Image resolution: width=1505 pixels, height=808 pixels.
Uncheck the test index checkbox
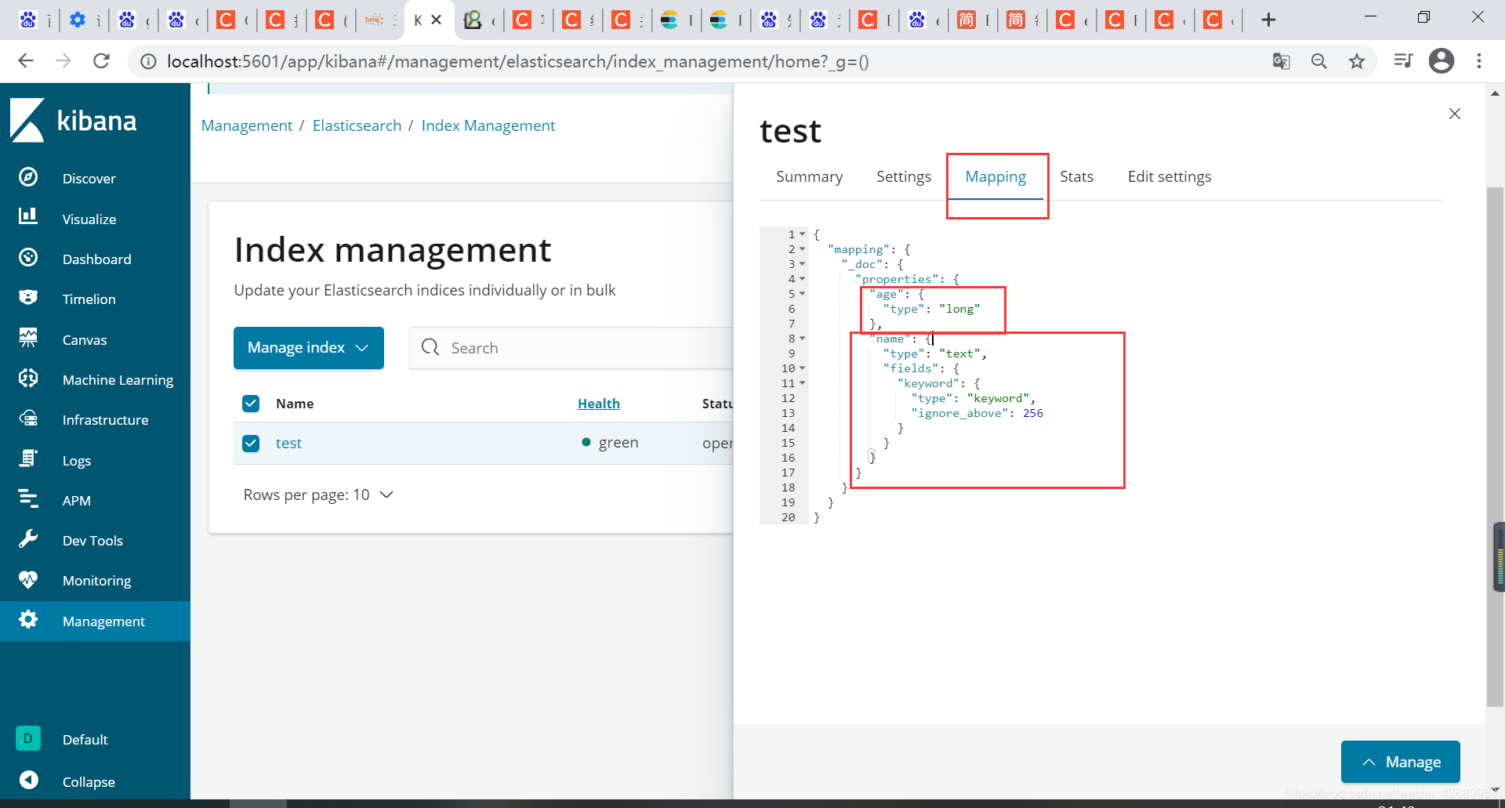251,444
